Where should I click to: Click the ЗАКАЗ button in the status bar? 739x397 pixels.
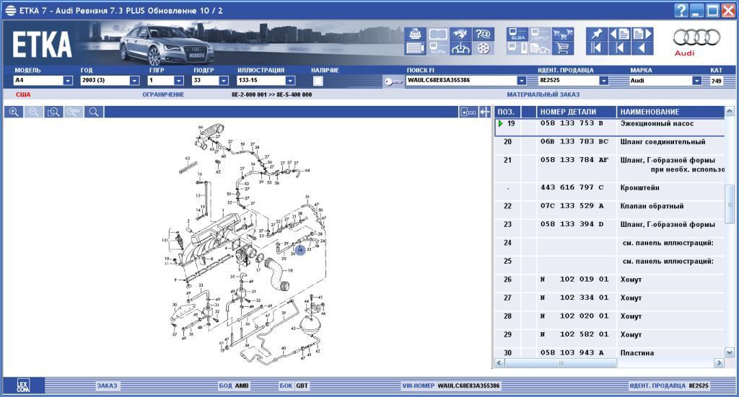click(x=107, y=385)
